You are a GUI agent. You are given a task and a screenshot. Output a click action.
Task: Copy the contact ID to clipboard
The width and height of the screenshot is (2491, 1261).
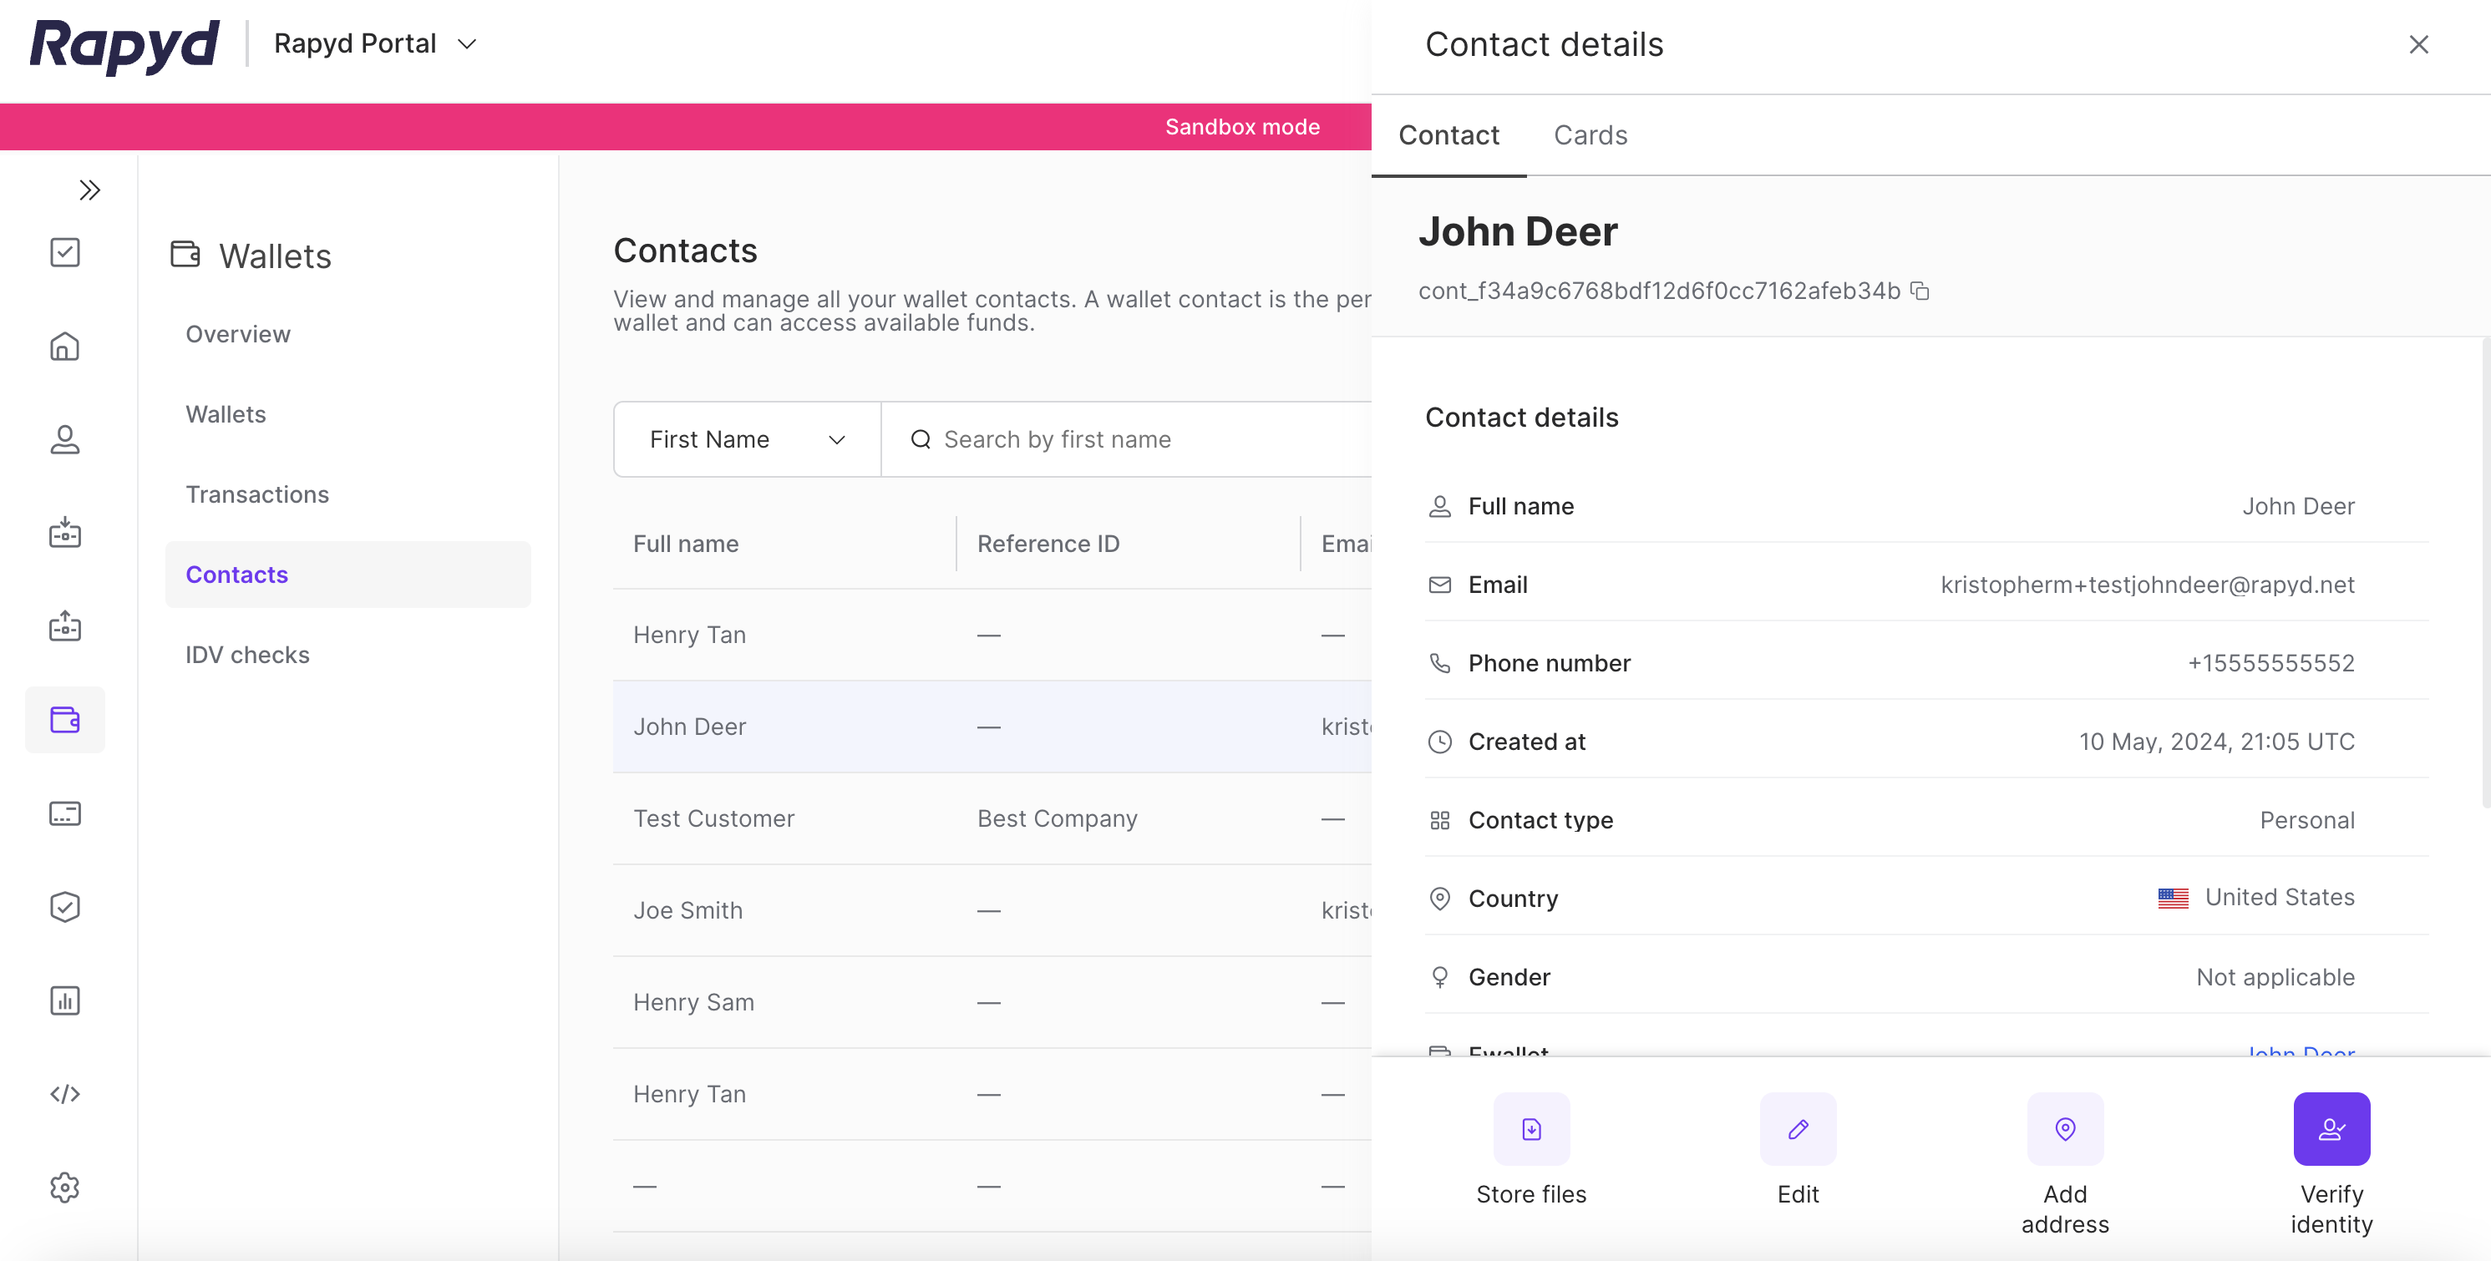[x=1920, y=291]
